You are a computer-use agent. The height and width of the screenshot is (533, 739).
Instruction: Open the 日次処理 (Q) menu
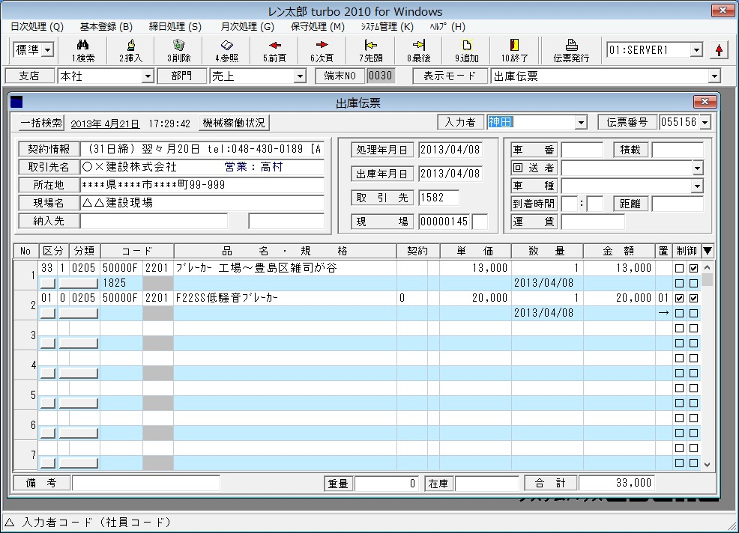[37, 27]
